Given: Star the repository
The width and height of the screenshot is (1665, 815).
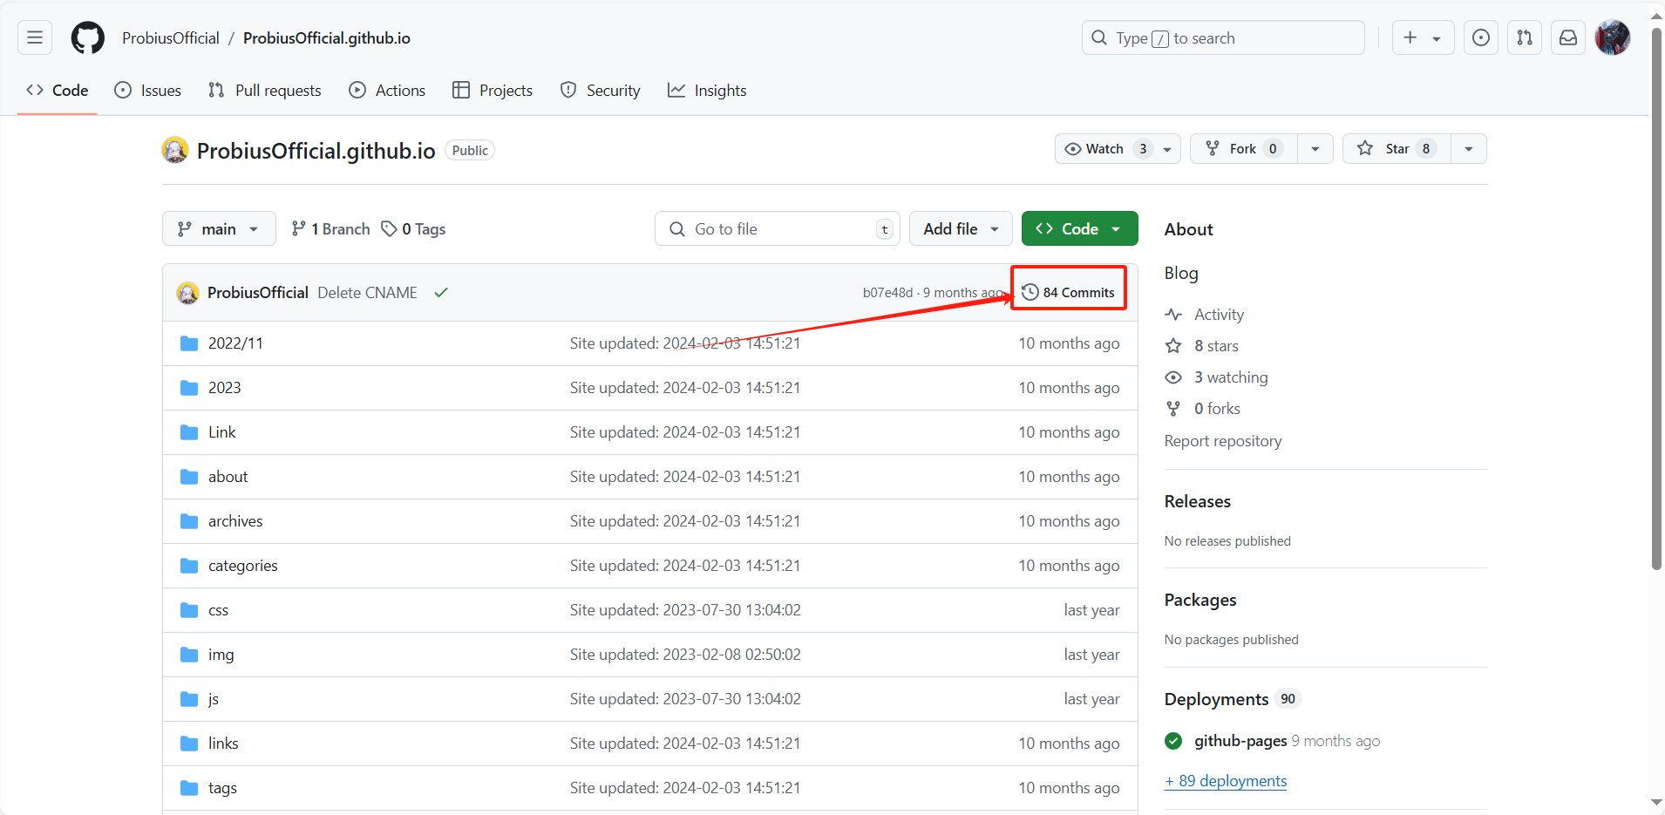Looking at the screenshot, I should click(x=1397, y=149).
